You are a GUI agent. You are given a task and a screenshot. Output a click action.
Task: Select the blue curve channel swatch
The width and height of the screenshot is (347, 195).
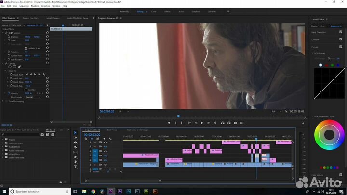coord(338,65)
